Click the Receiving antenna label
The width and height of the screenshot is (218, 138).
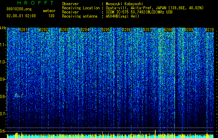[x=80, y=16]
